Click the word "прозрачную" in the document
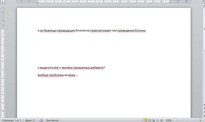The width and height of the screenshot is (205, 122). (x=81, y=68)
